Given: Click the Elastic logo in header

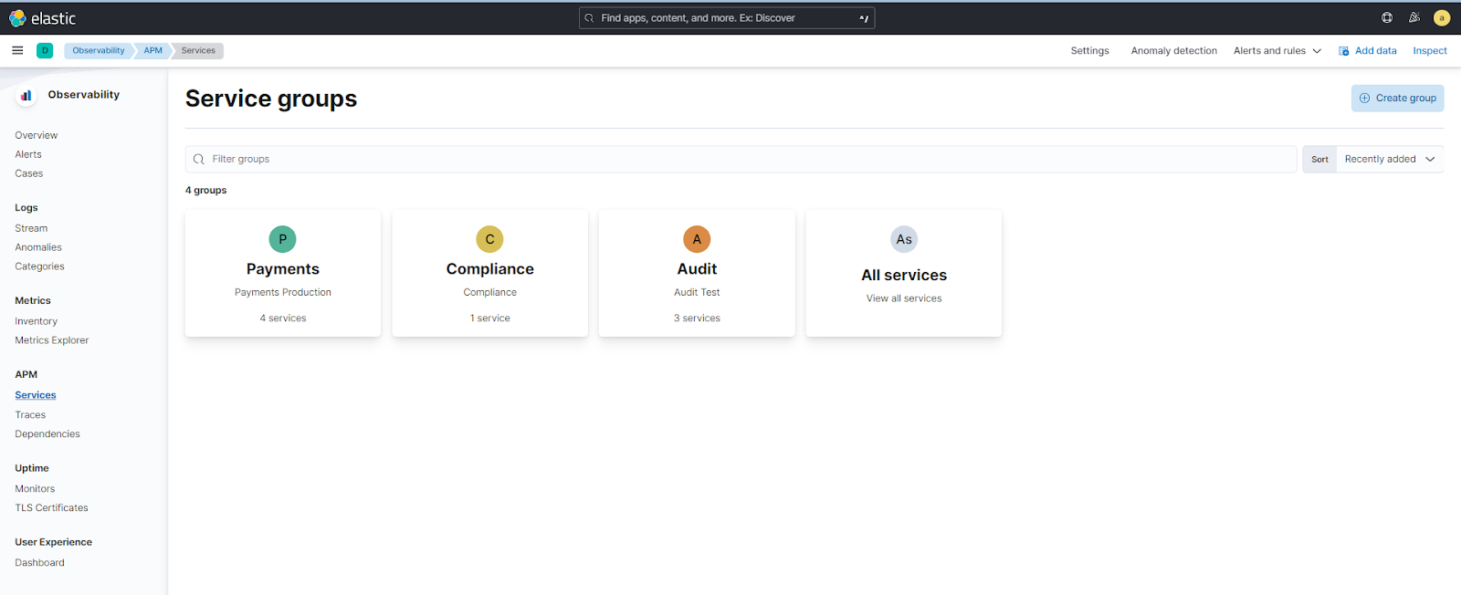Looking at the screenshot, I should click(x=42, y=18).
